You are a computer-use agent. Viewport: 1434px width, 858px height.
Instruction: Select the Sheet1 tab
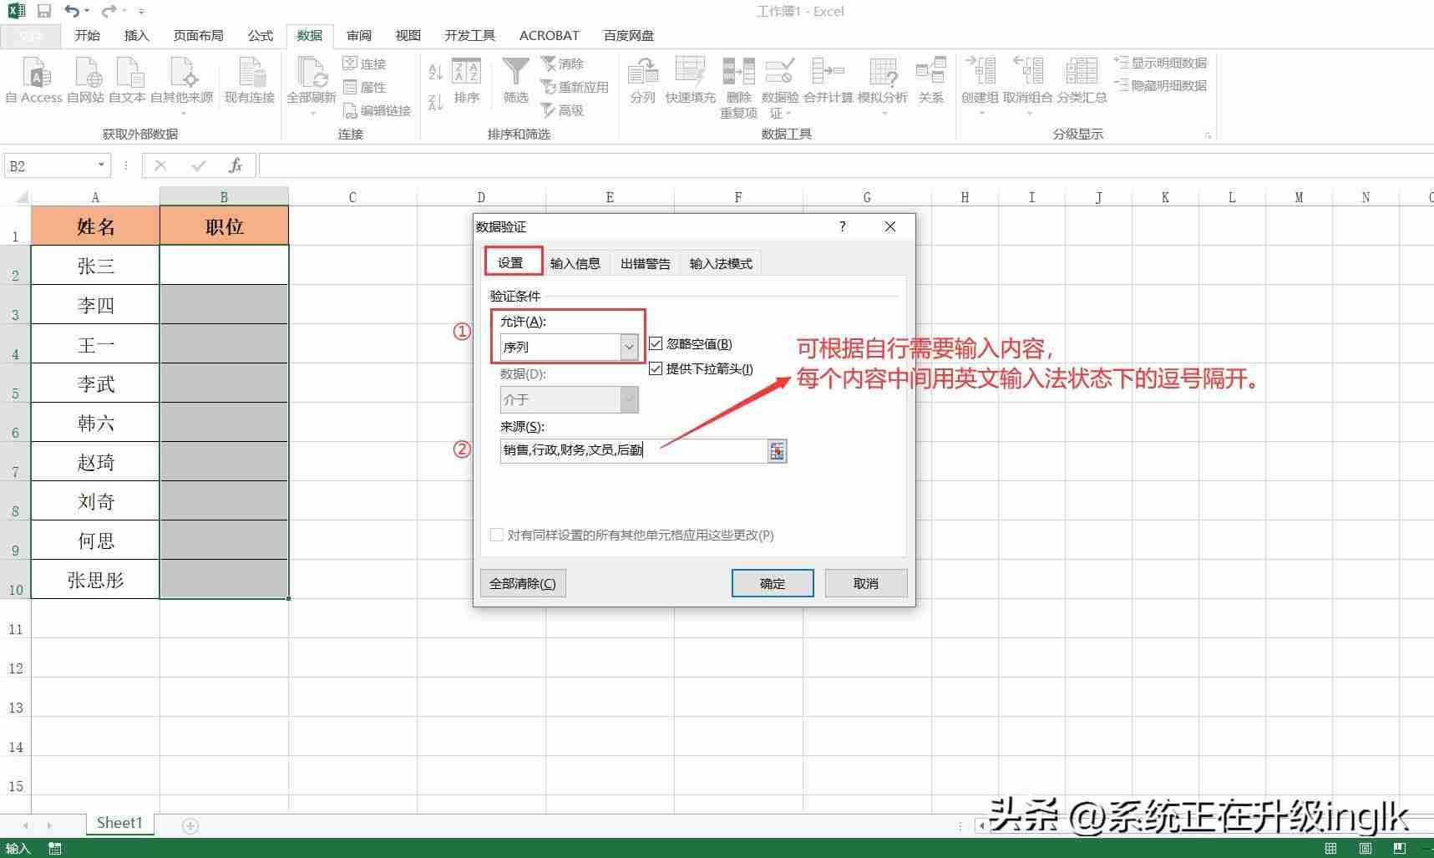coord(119,823)
